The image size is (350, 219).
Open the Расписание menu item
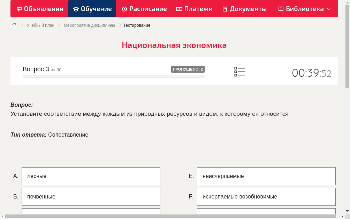[144, 9]
